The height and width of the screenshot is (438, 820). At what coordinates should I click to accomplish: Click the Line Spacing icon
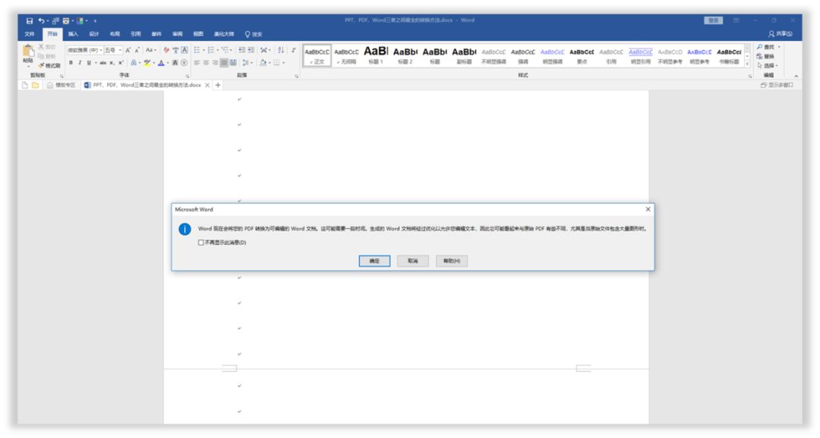click(x=248, y=63)
